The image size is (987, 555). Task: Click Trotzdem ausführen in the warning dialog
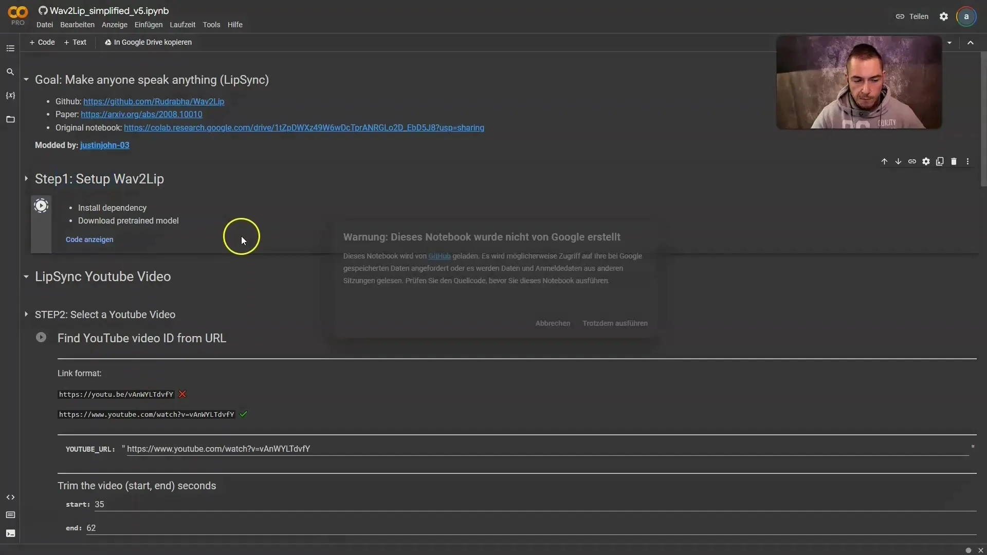(x=615, y=323)
